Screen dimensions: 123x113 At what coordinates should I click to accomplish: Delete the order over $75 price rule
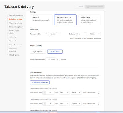(98, 103)
